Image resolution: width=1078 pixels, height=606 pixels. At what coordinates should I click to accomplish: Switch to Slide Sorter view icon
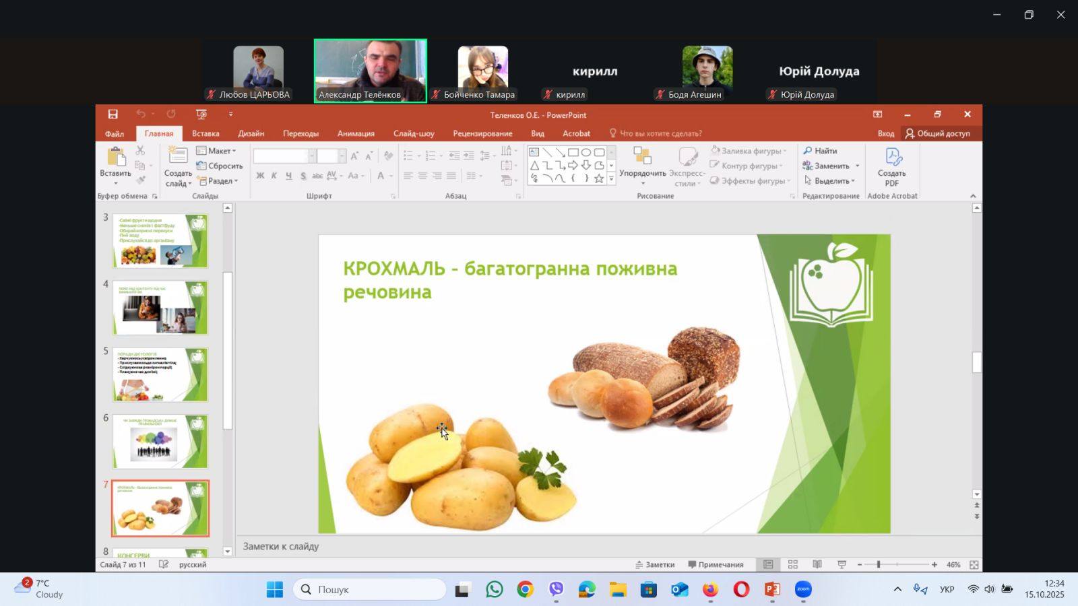click(793, 565)
